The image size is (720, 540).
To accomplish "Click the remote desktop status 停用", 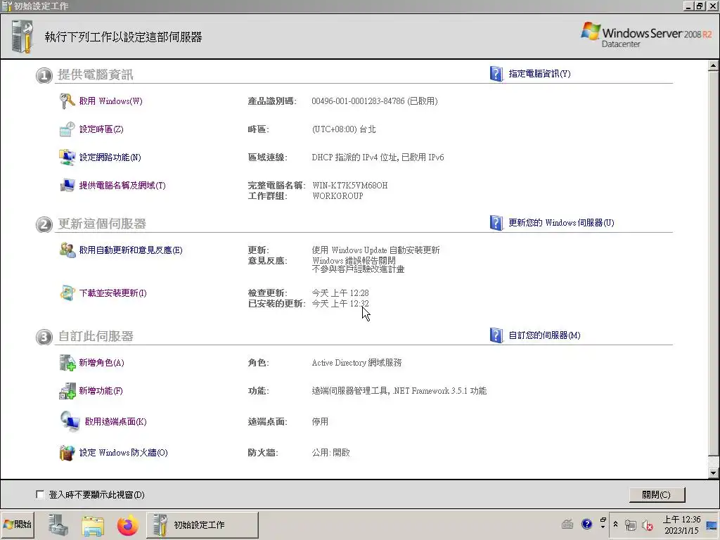I will tap(320, 422).
